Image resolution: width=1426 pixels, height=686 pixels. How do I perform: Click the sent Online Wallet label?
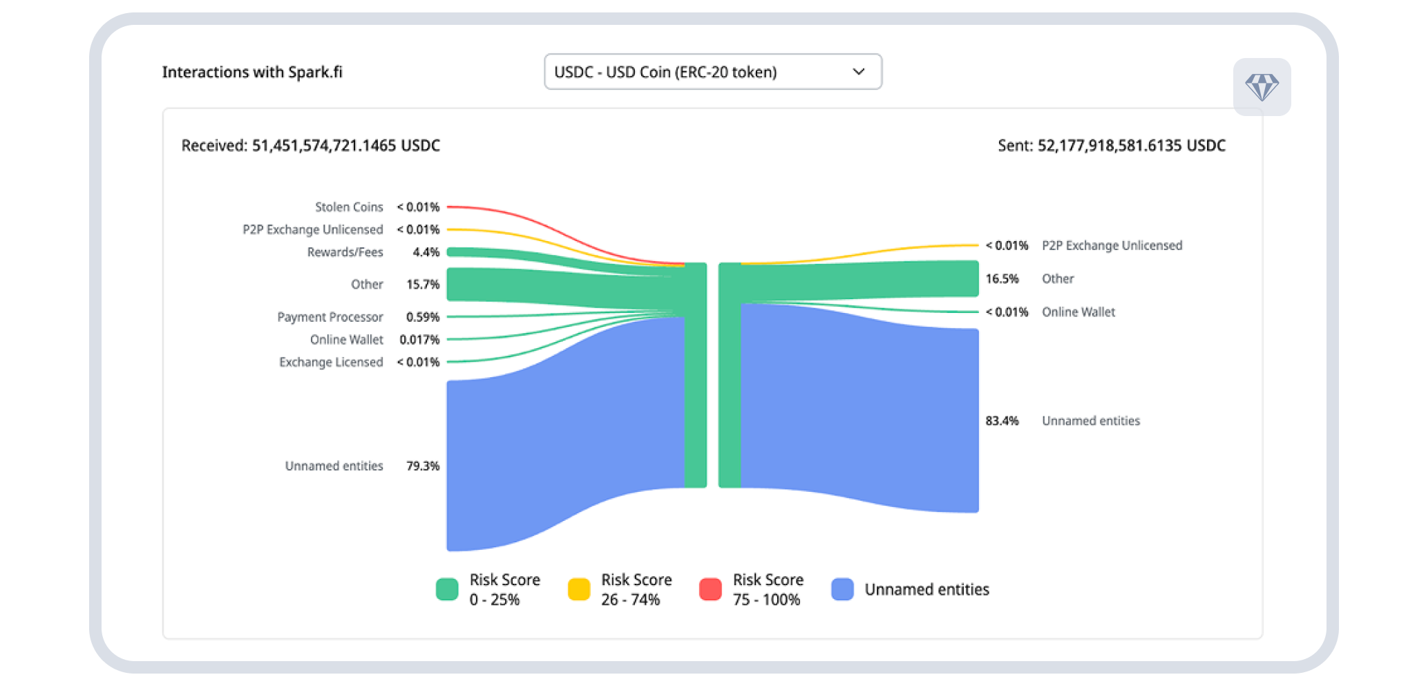[x=1078, y=312]
